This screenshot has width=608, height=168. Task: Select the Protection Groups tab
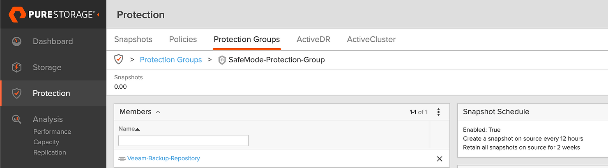246,40
